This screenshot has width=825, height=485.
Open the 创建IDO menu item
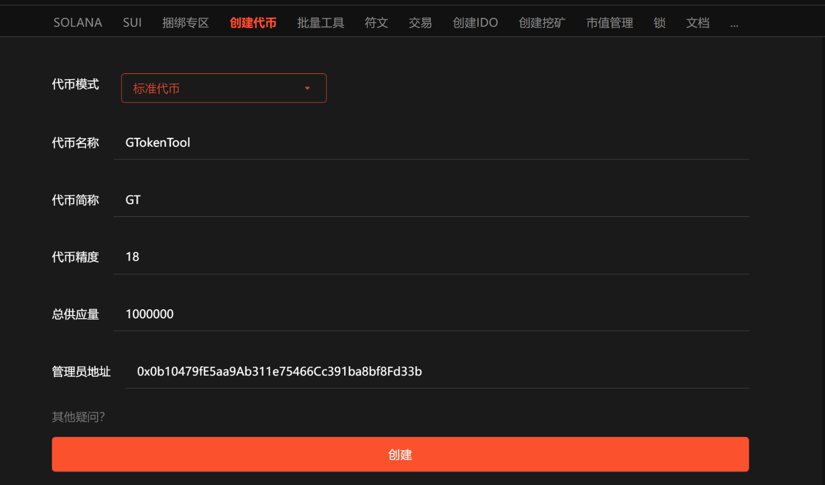(475, 23)
